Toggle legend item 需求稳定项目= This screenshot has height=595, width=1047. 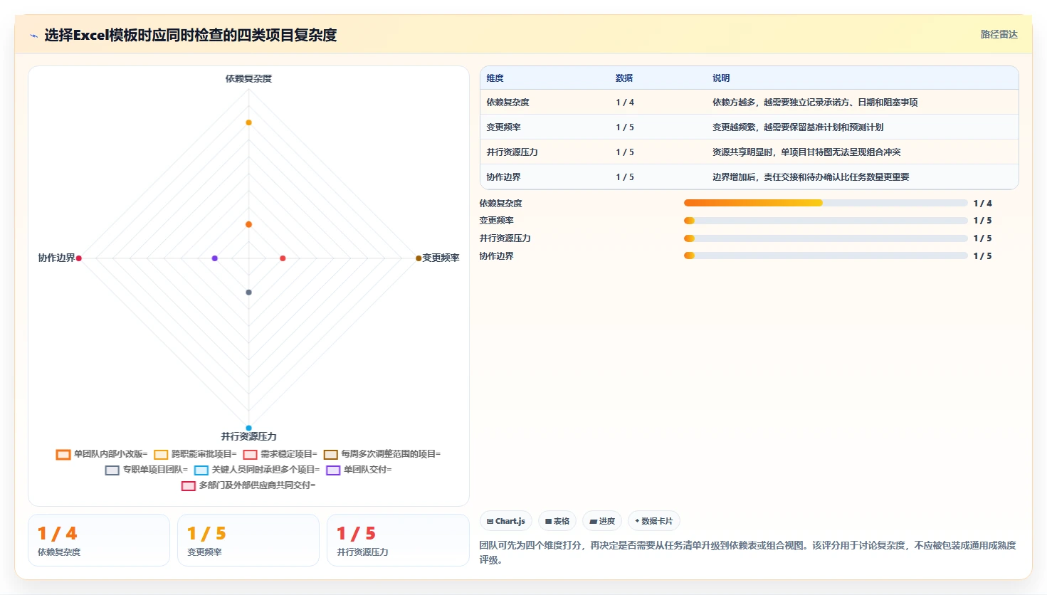280,454
